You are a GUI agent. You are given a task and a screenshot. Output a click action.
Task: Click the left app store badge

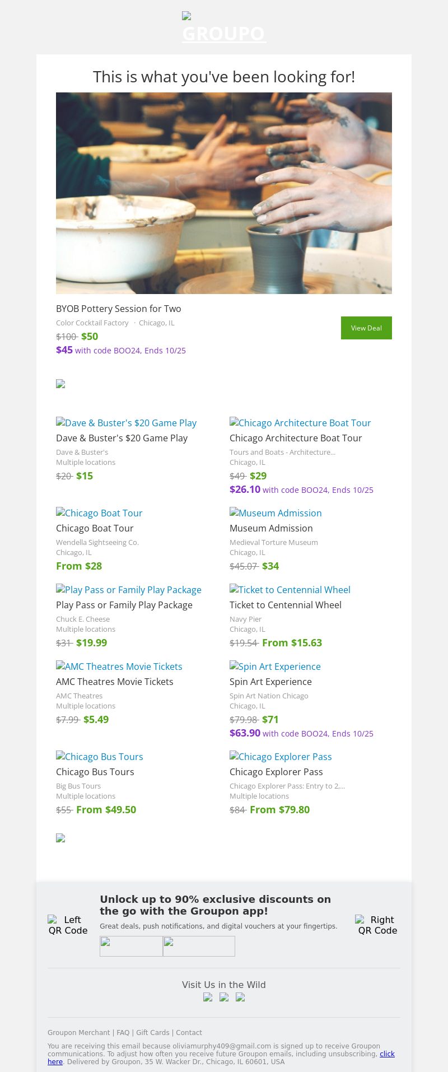tap(131, 946)
